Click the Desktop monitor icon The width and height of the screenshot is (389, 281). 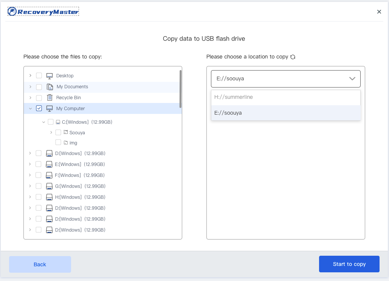[50, 76]
